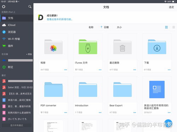Sort files by 大小
The image size is (177, 132).
click(119, 27)
